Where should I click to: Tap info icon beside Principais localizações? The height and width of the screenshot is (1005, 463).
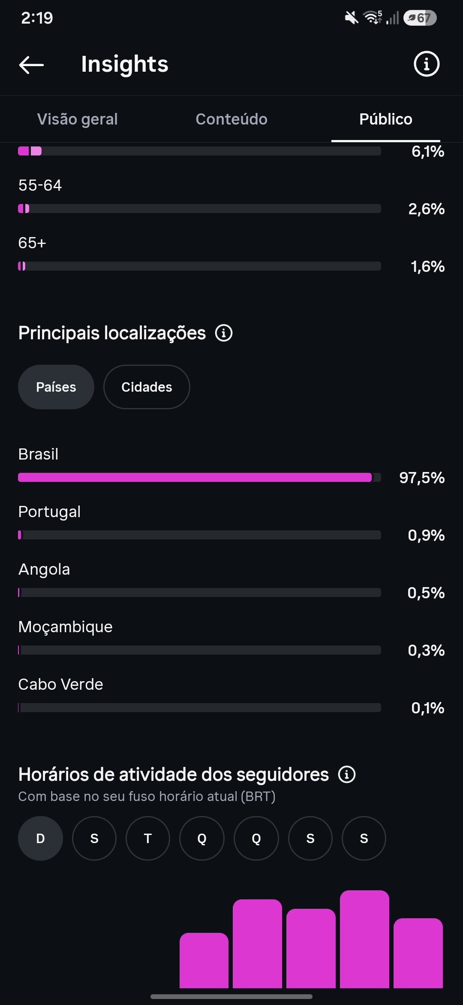224,333
